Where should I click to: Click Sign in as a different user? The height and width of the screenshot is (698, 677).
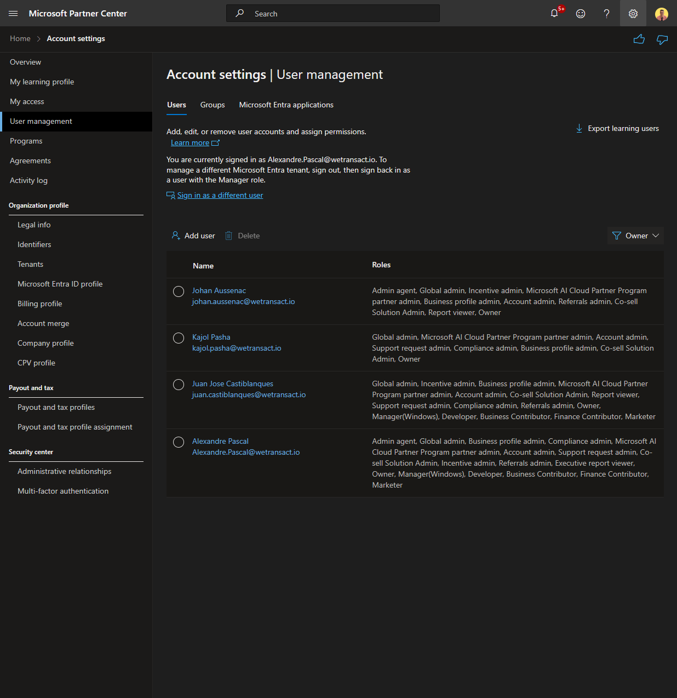(220, 195)
